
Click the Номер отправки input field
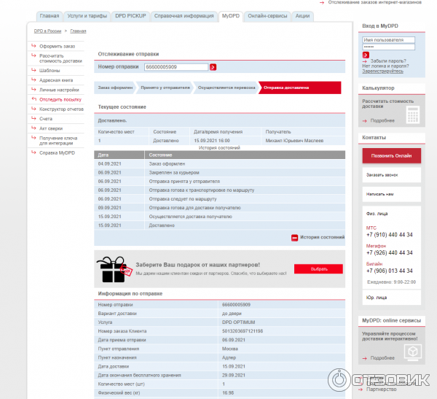(x=176, y=67)
